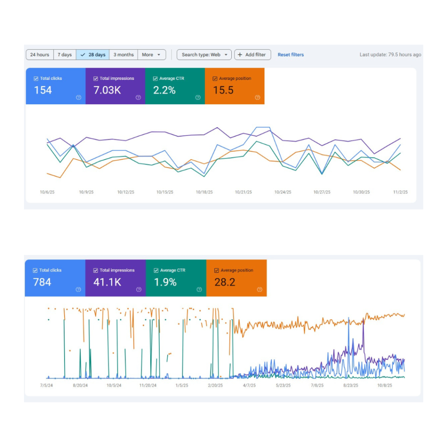Toggle Total impressions checkbox in lower chart
The height and width of the screenshot is (447, 447).
click(x=96, y=271)
